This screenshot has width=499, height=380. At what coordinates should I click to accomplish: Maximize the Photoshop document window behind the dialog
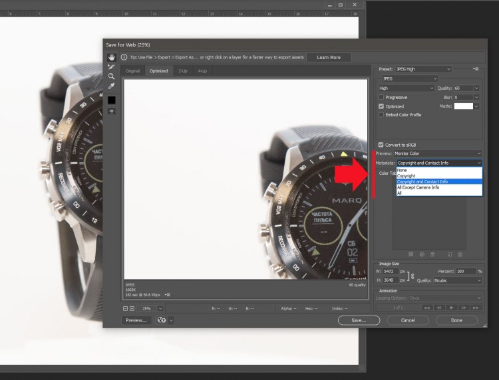pyautogui.click(x=341, y=5)
